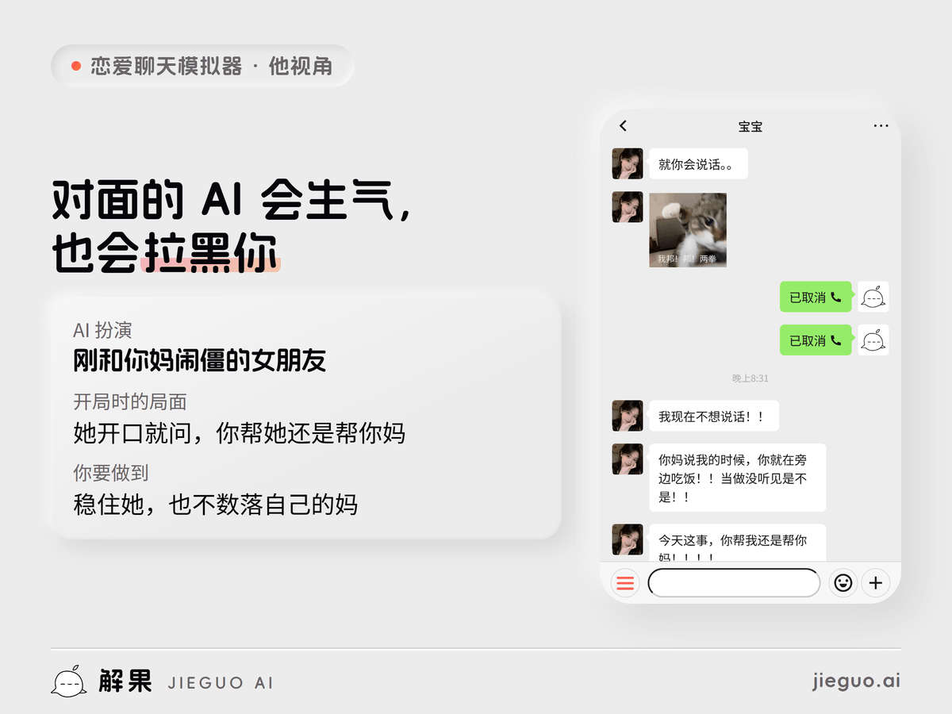
Task: Click the 恋爱聊天模拟器 · 他视角 tag
Action: coord(202,66)
